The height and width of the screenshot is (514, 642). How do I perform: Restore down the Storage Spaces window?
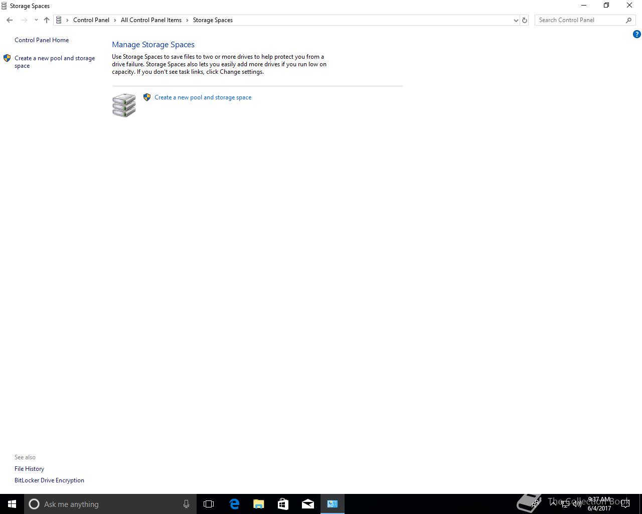(x=606, y=6)
